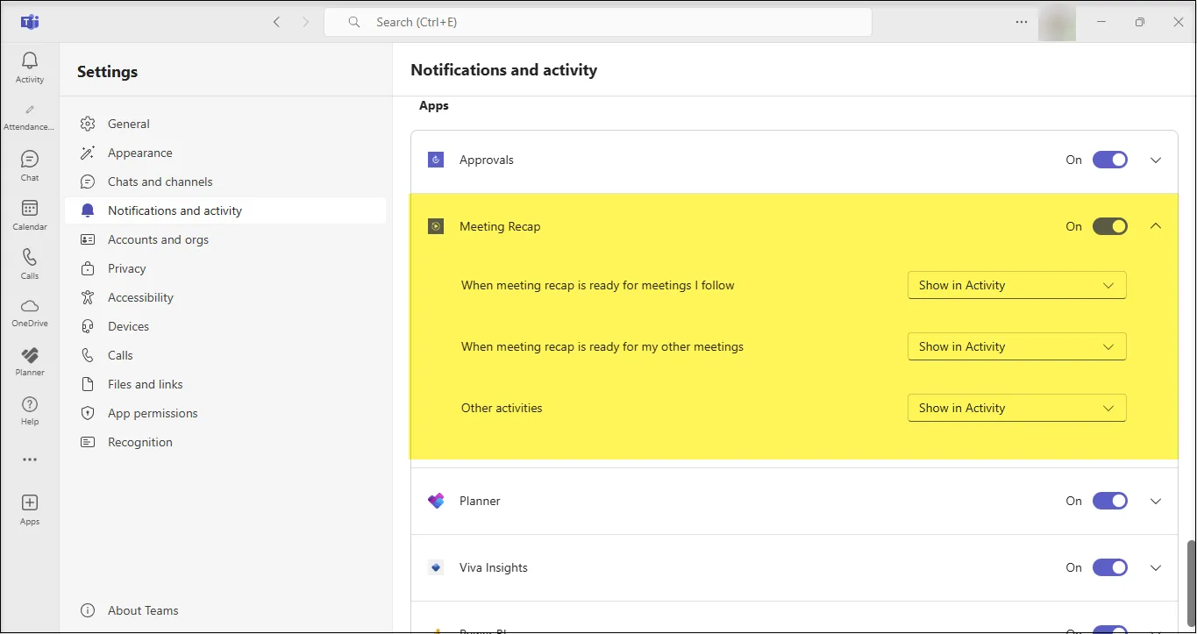1197x634 pixels.
Task: Collapse the Meeting Recap section
Action: (x=1156, y=226)
